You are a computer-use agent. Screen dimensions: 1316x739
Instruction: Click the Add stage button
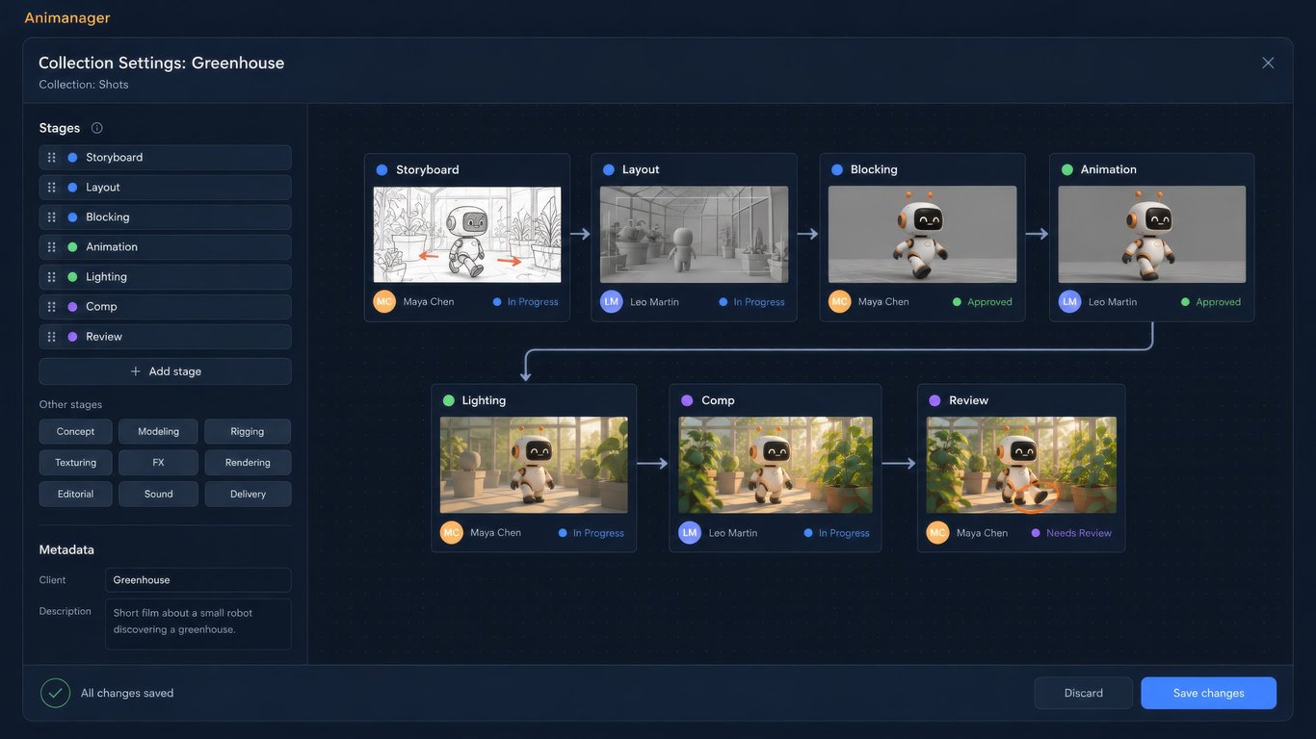pos(165,371)
